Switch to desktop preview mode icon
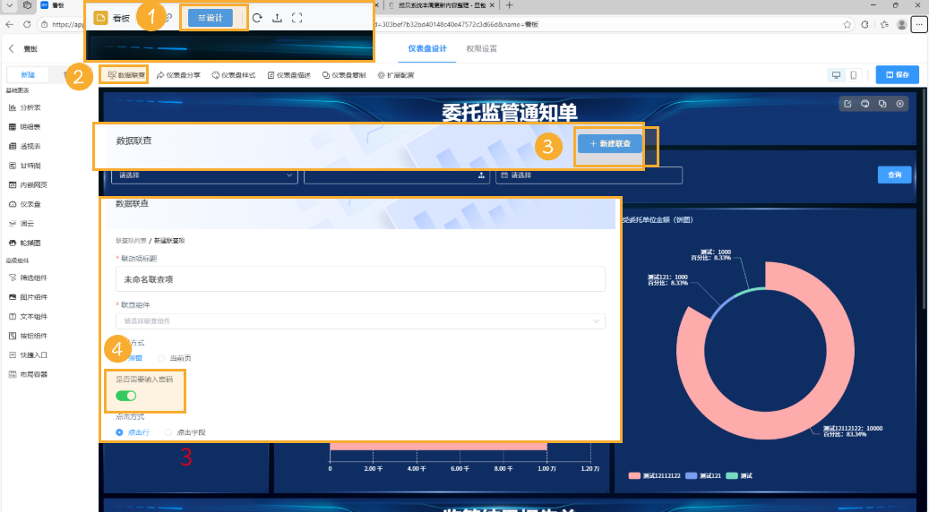 [x=837, y=75]
